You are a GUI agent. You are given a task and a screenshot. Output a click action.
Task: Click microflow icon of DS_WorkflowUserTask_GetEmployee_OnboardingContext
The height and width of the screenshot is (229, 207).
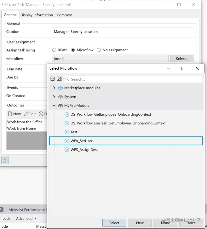[x=67, y=123]
